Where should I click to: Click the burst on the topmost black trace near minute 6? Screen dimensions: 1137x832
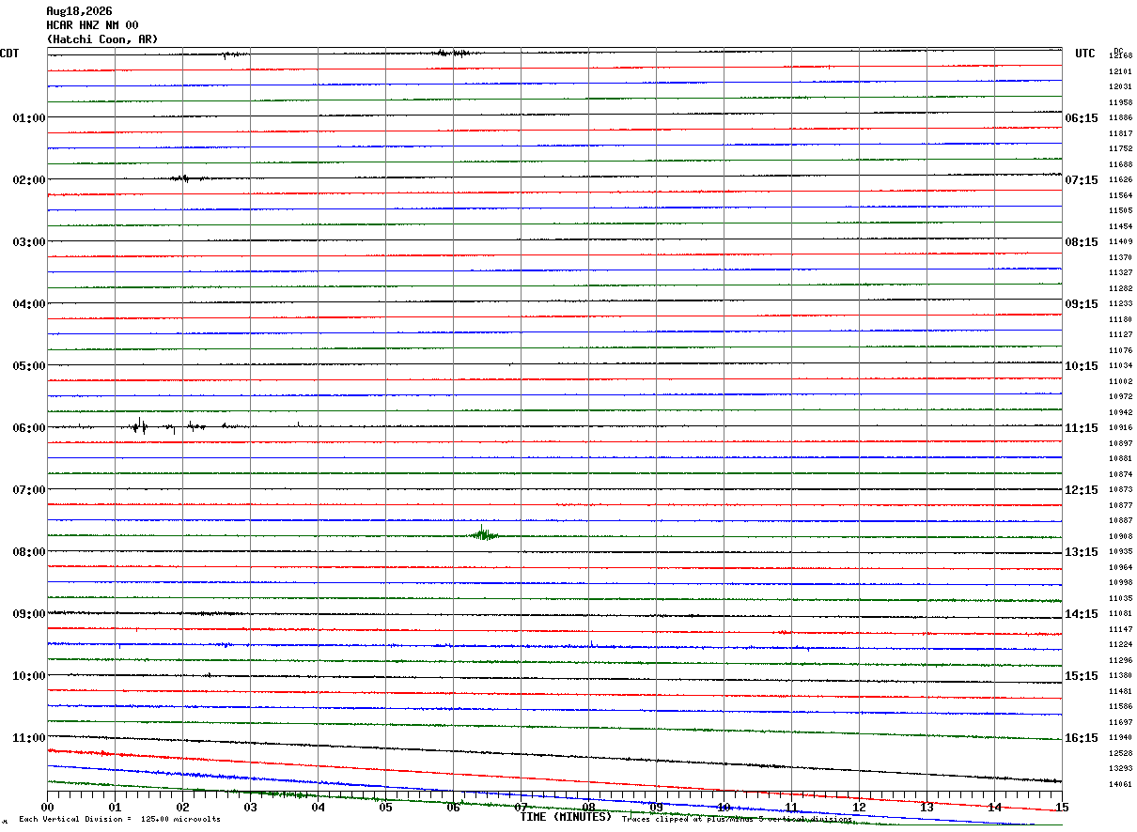(x=454, y=53)
